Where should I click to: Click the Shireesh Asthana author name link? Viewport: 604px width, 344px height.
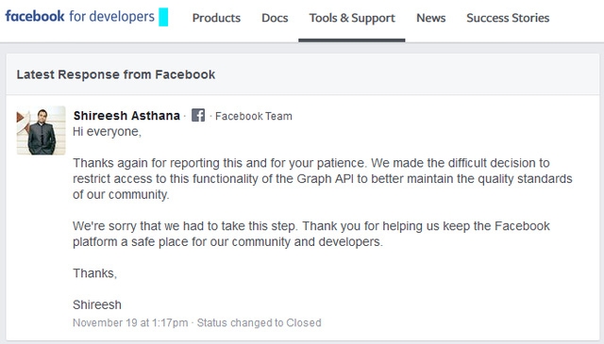126,115
